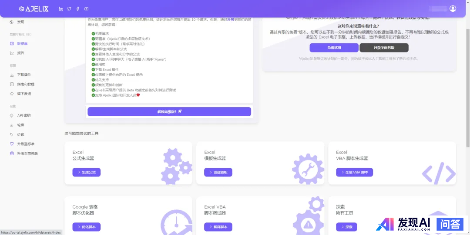The width and height of the screenshot is (470, 235).
Task: Click the Ajelix logo
Action: [x=34, y=9]
